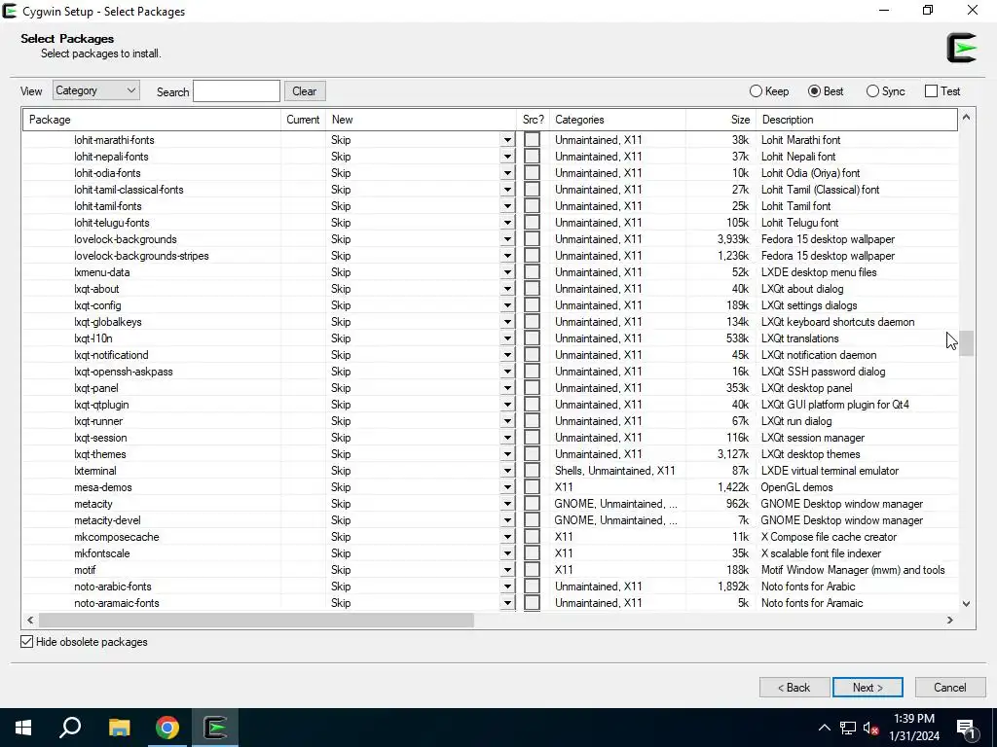The image size is (997, 747).
Task: Click the Src? column header
Action: pos(533,120)
